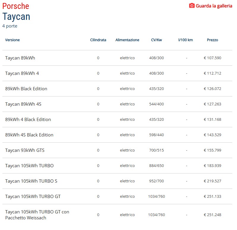Image resolution: width=237 pixels, height=230 pixels.
Task: Click the price € 251.248
Action: point(212,215)
